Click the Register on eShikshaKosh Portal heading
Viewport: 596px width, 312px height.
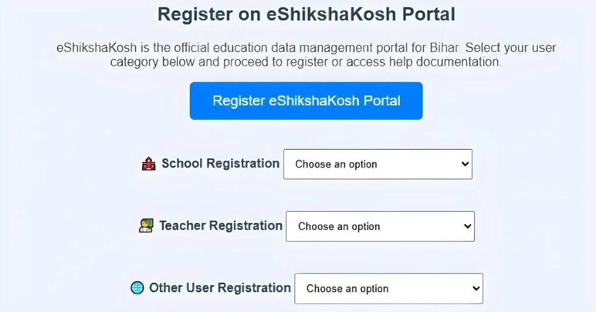tap(306, 15)
